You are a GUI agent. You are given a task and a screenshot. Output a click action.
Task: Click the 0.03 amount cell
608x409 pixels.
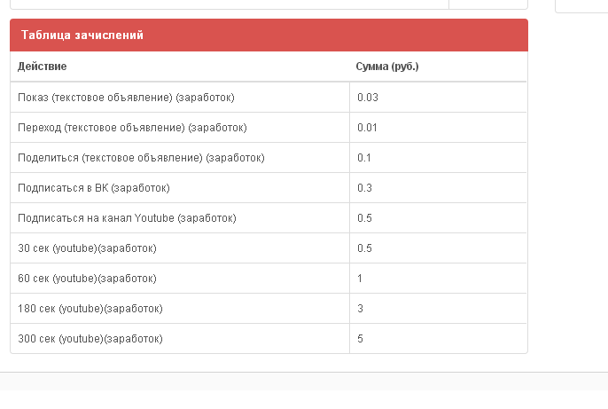438,98
